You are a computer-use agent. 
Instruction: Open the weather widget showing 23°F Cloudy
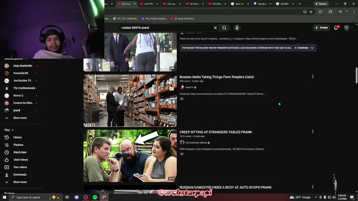(x=300, y=197)
